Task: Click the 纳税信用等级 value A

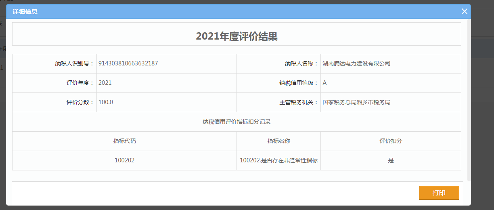Action: [324, 83]
